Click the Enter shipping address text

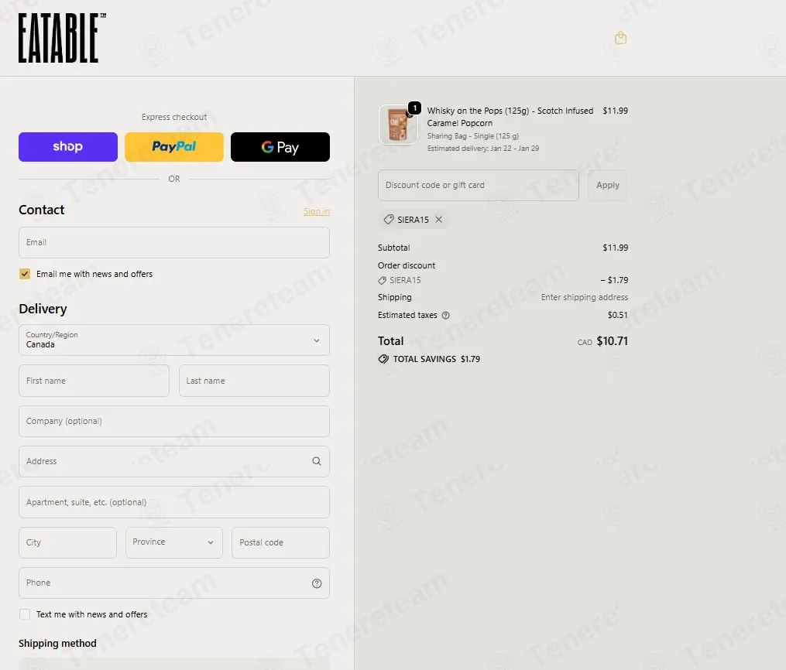tap(585, 297)
